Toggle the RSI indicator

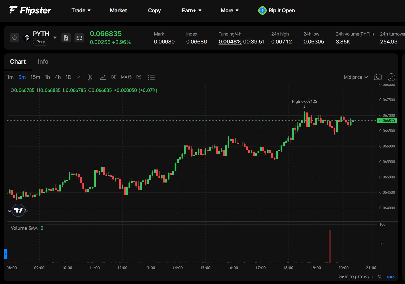pos(139,77)
